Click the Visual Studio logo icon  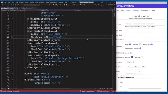pos(2,2)
